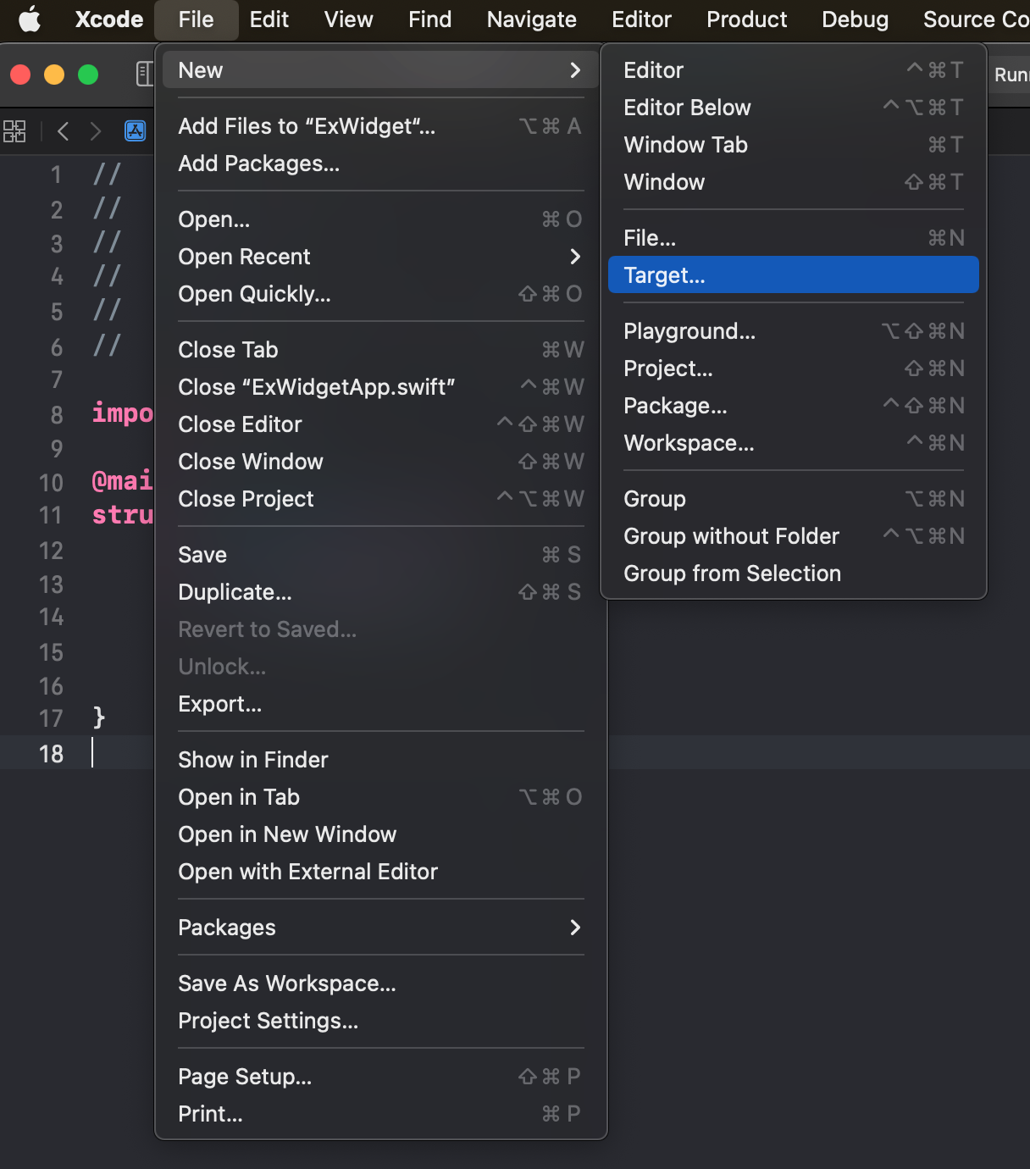This screenshot has width=1030, height=1169.
Task: Select Close "ExWidgetApp.swift"
Action: click(x=381, y=386)
